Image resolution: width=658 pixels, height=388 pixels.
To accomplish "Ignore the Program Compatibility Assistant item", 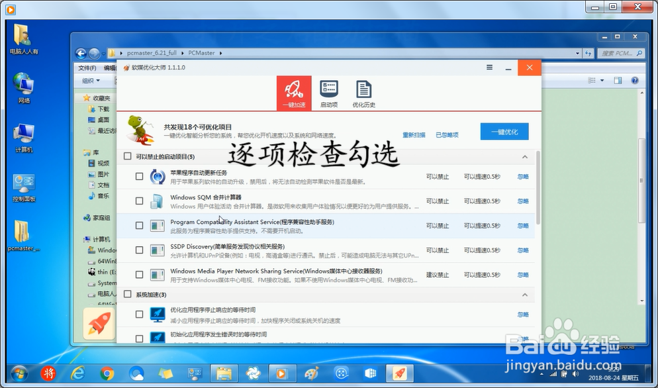I will point(523,226).
